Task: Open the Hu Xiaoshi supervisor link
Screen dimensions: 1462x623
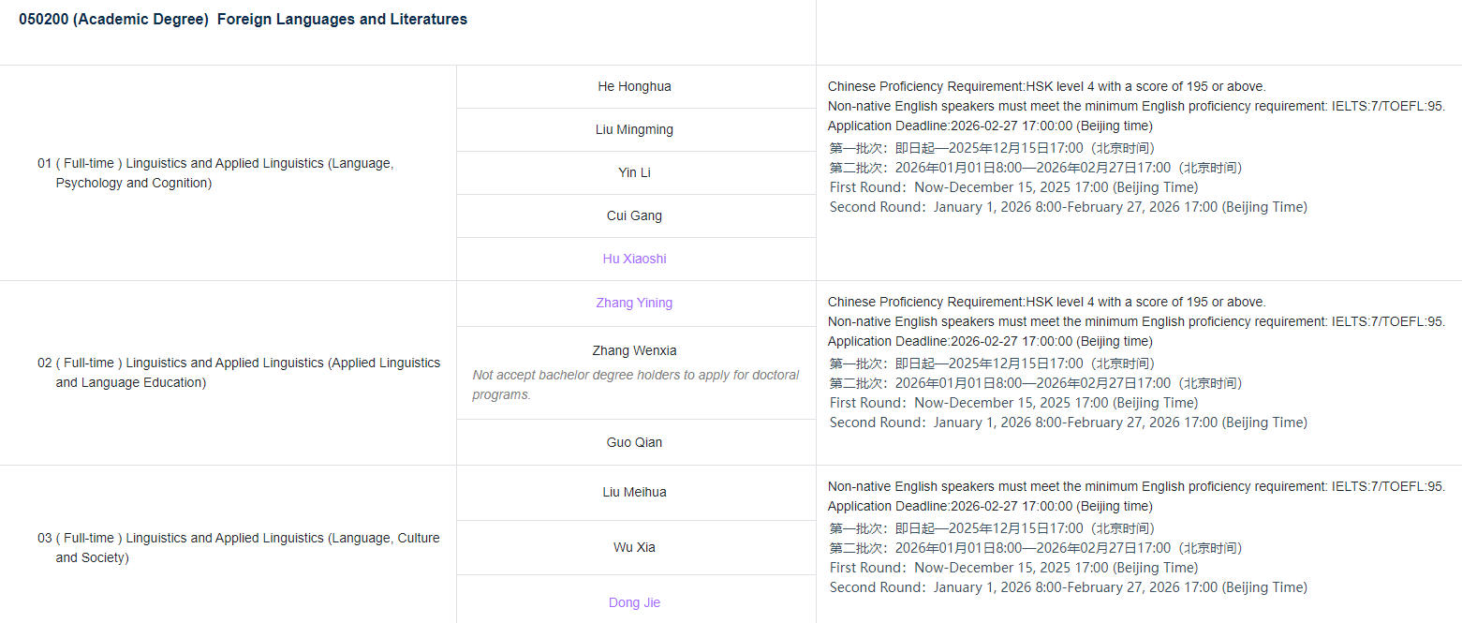Action: [634, 259]
